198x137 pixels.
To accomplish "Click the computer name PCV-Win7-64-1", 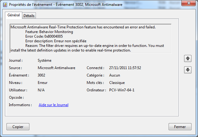I will point(122,90).
